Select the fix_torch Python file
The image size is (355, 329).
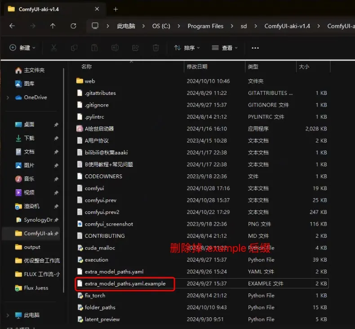tap(91, 296)
